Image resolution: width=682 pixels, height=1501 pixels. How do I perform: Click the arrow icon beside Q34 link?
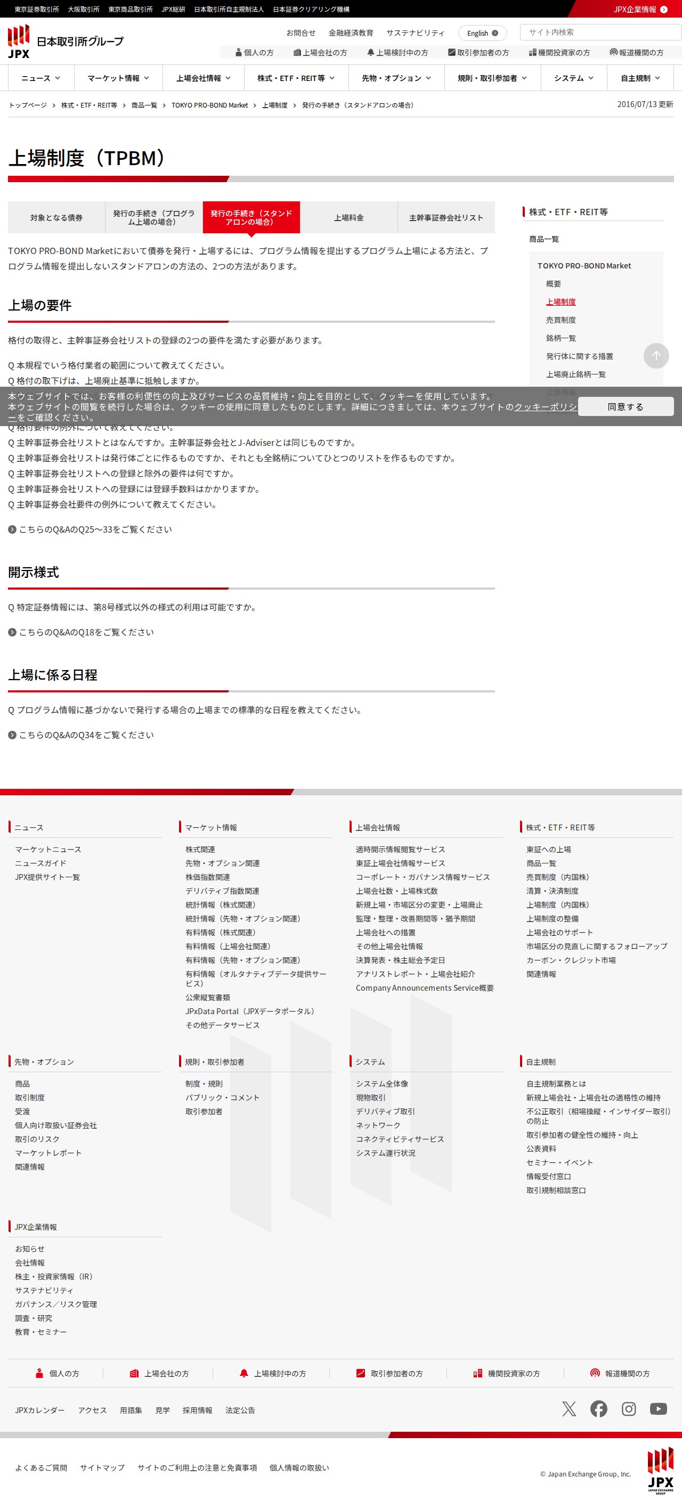coord(12,735)
